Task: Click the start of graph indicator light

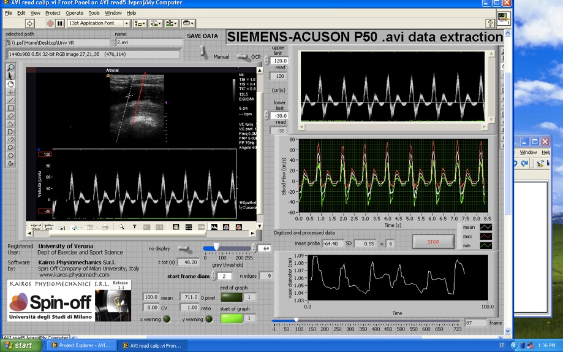Action: coord(232,318)
